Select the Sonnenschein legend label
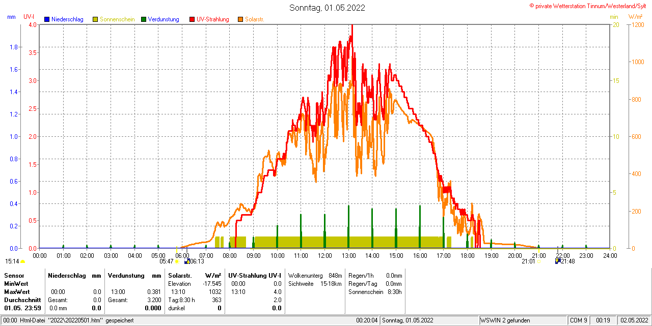This screenshot has height=326, width=652. tap(117, 19)
